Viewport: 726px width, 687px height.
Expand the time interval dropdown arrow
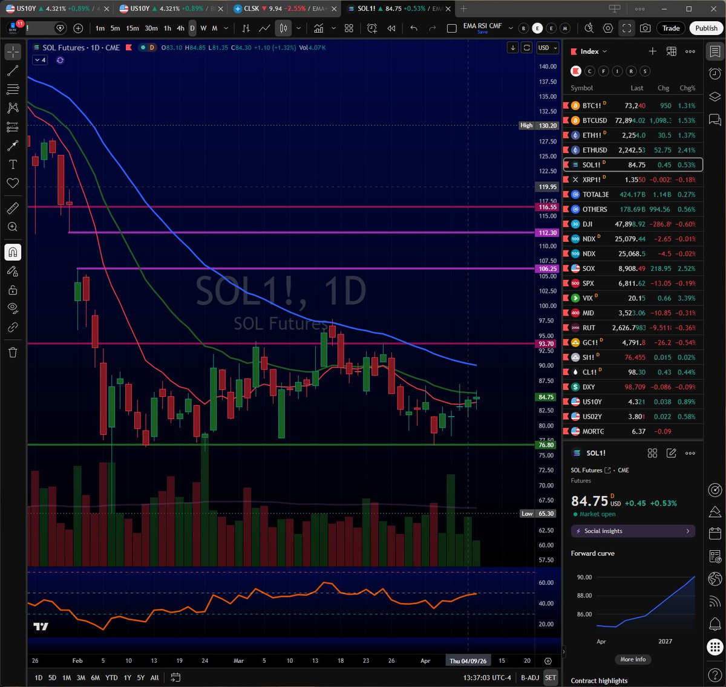pyautogui.click(x=226, y=28)
